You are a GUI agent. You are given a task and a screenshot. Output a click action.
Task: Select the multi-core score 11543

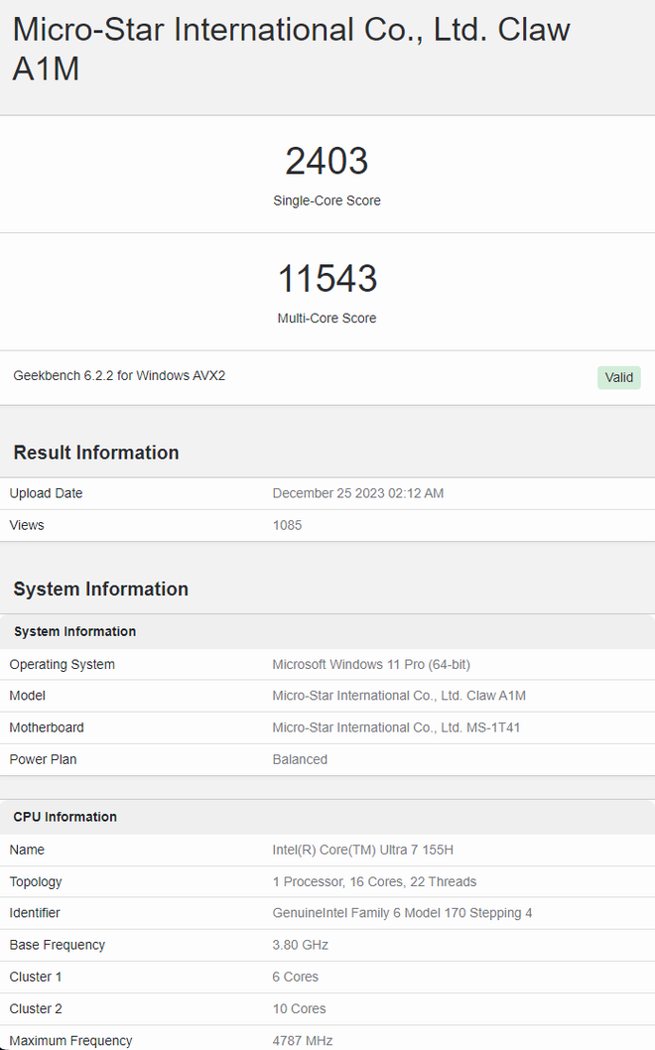tap(327, 279)
